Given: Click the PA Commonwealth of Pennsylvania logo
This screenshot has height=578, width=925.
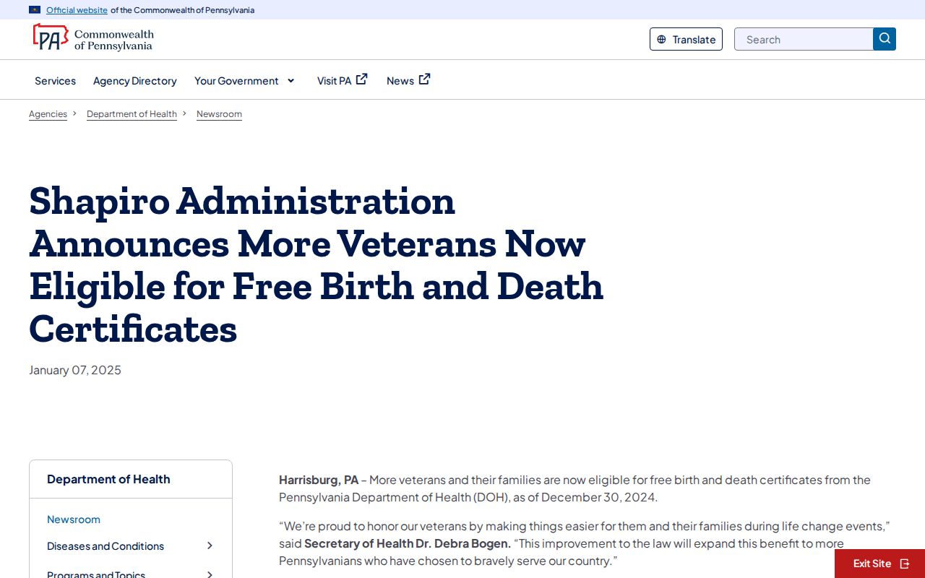Looking at the screenshot, I should coord(93,38).
